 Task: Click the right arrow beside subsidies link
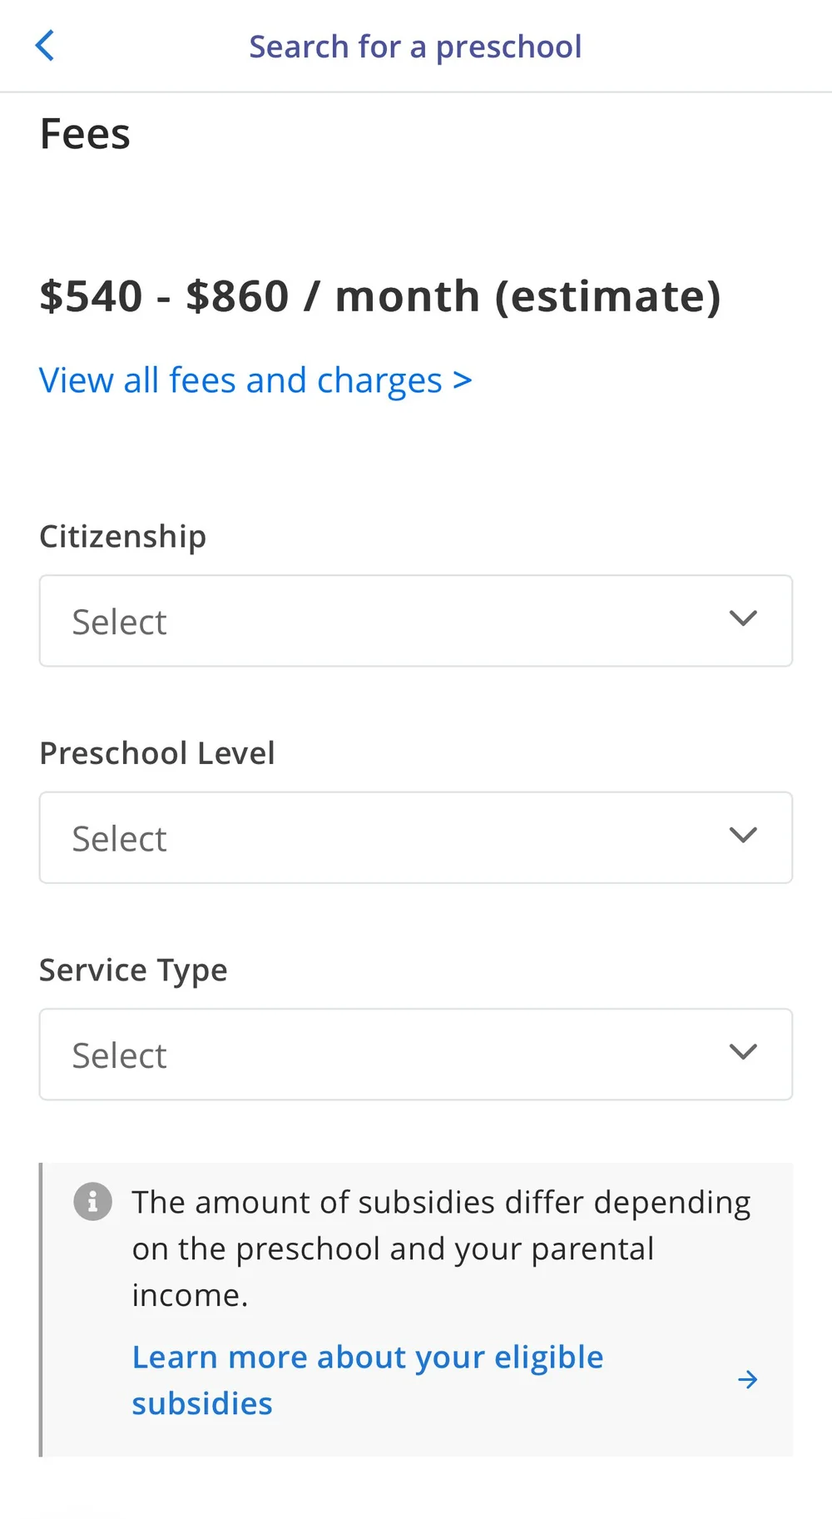[x=747, y=1380]
